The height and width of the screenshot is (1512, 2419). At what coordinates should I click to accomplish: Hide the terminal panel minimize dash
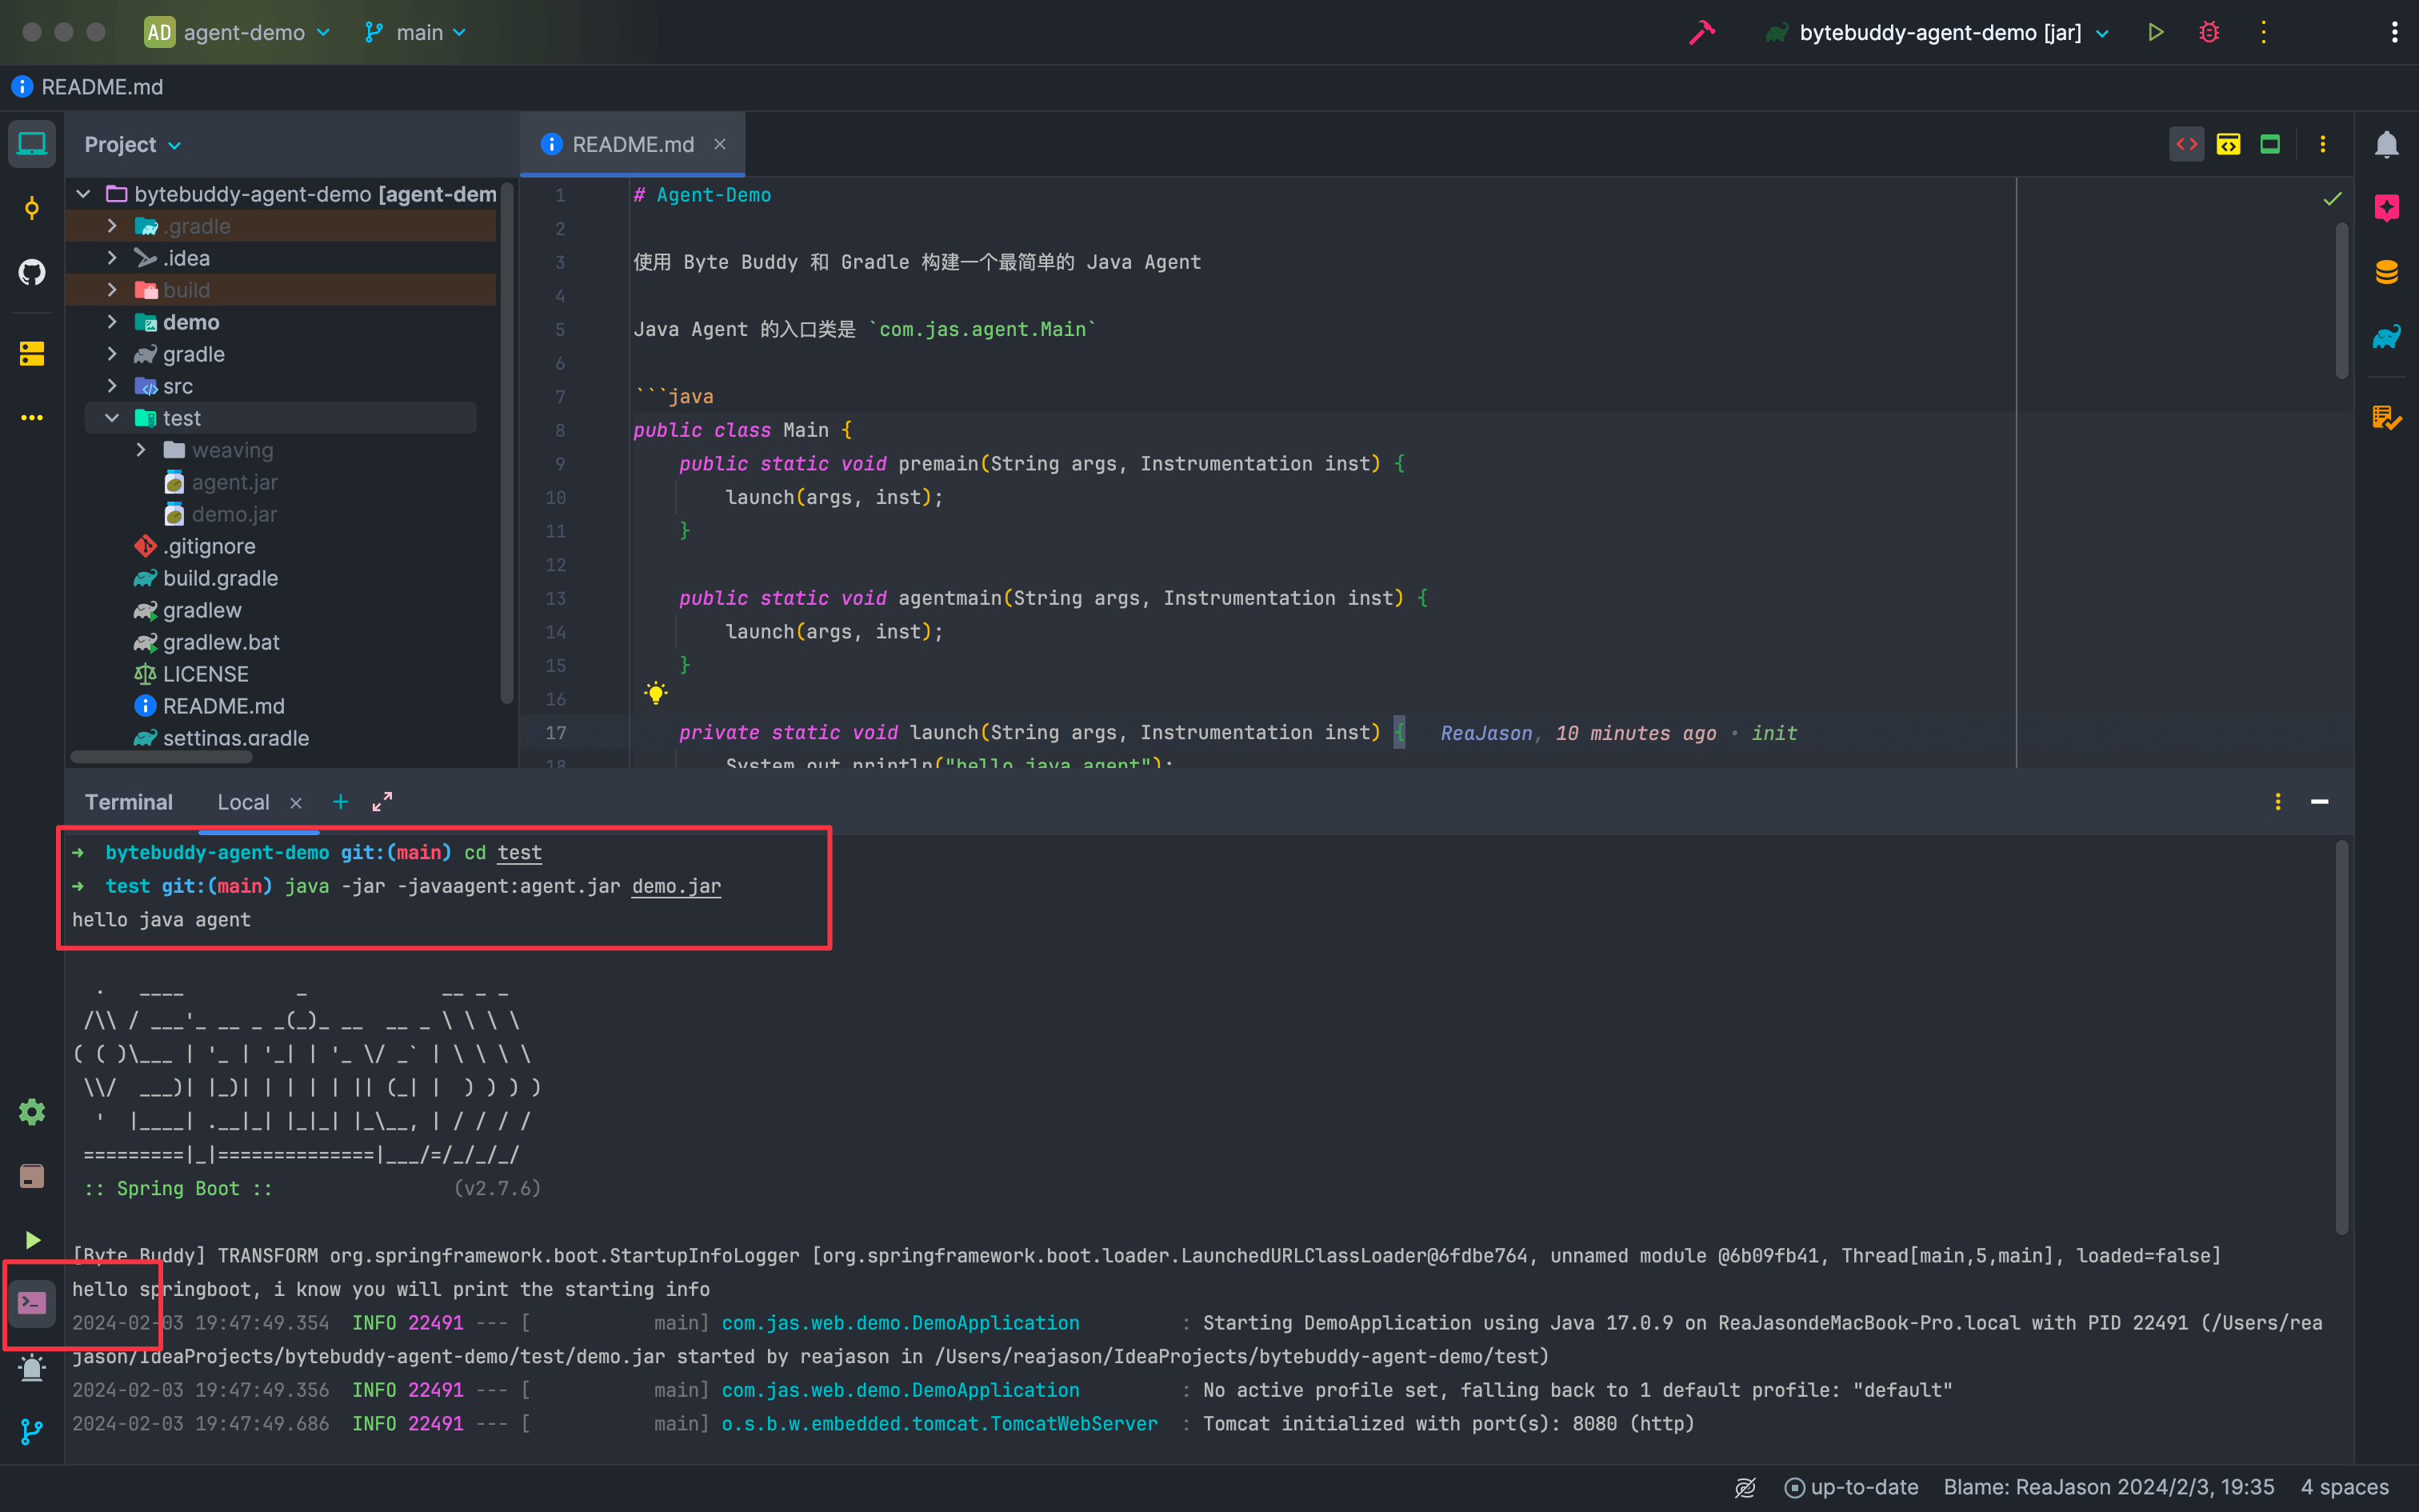(x=2320, y=802)
